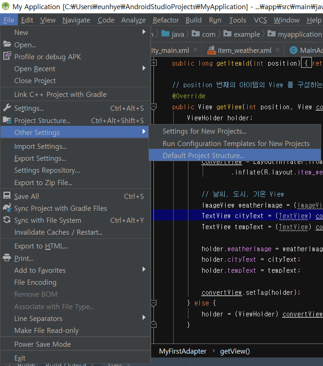
Task: Click the Gradle sync elephant icon
Action: [7, 208]
